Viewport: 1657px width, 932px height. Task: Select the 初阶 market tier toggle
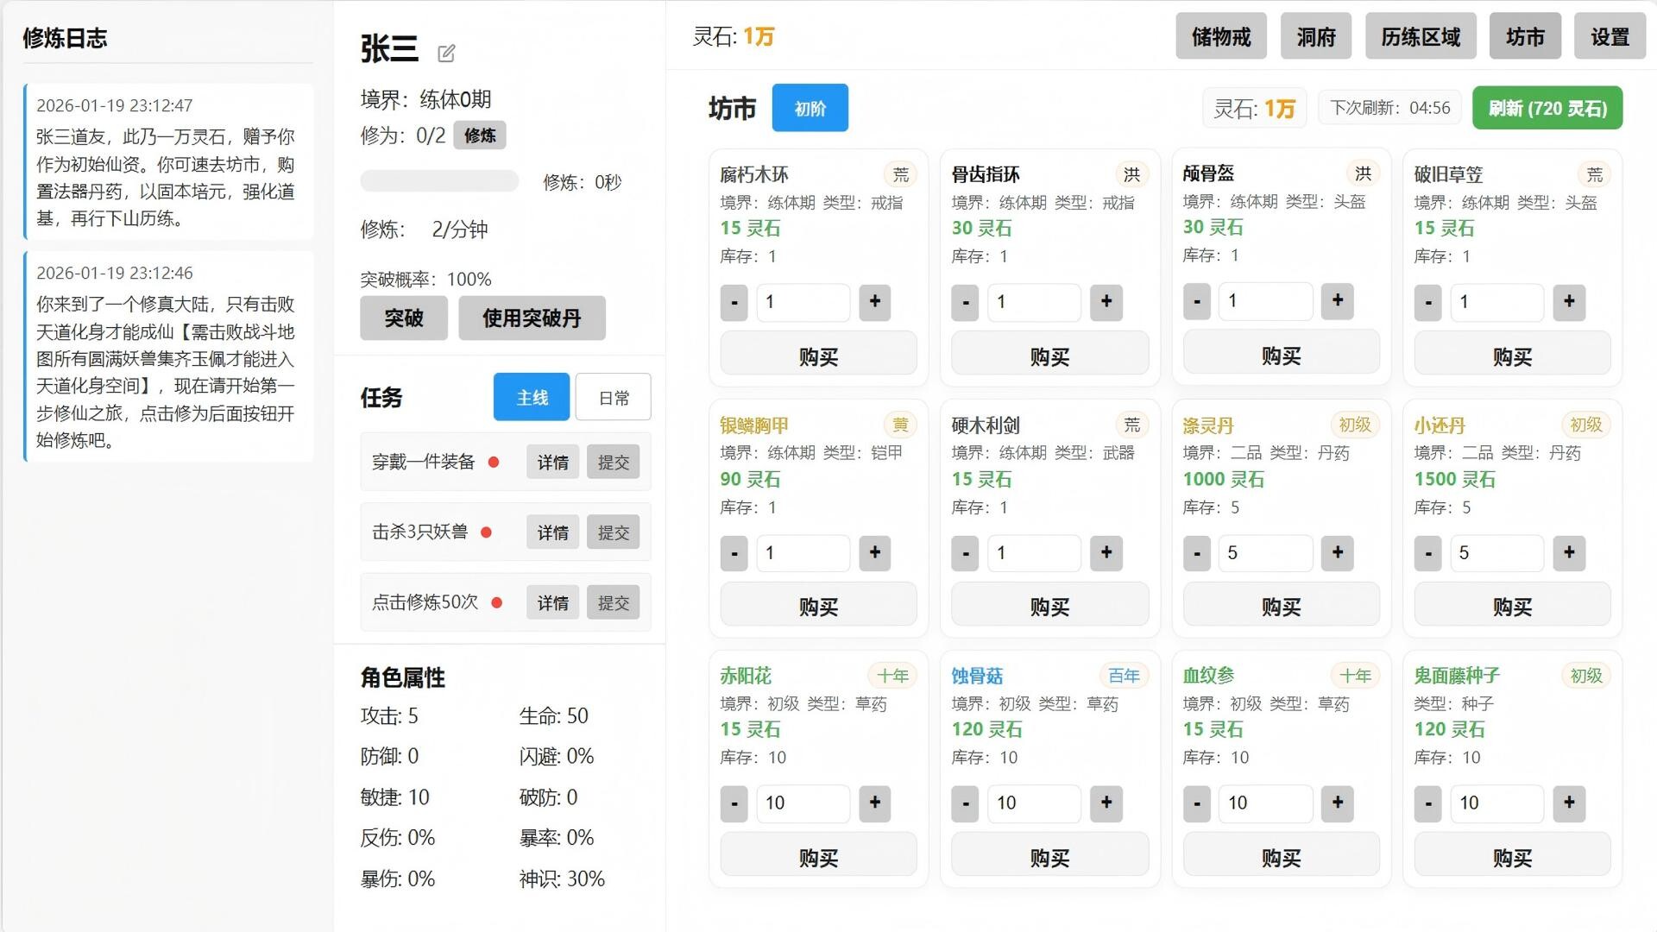(809, 108)
